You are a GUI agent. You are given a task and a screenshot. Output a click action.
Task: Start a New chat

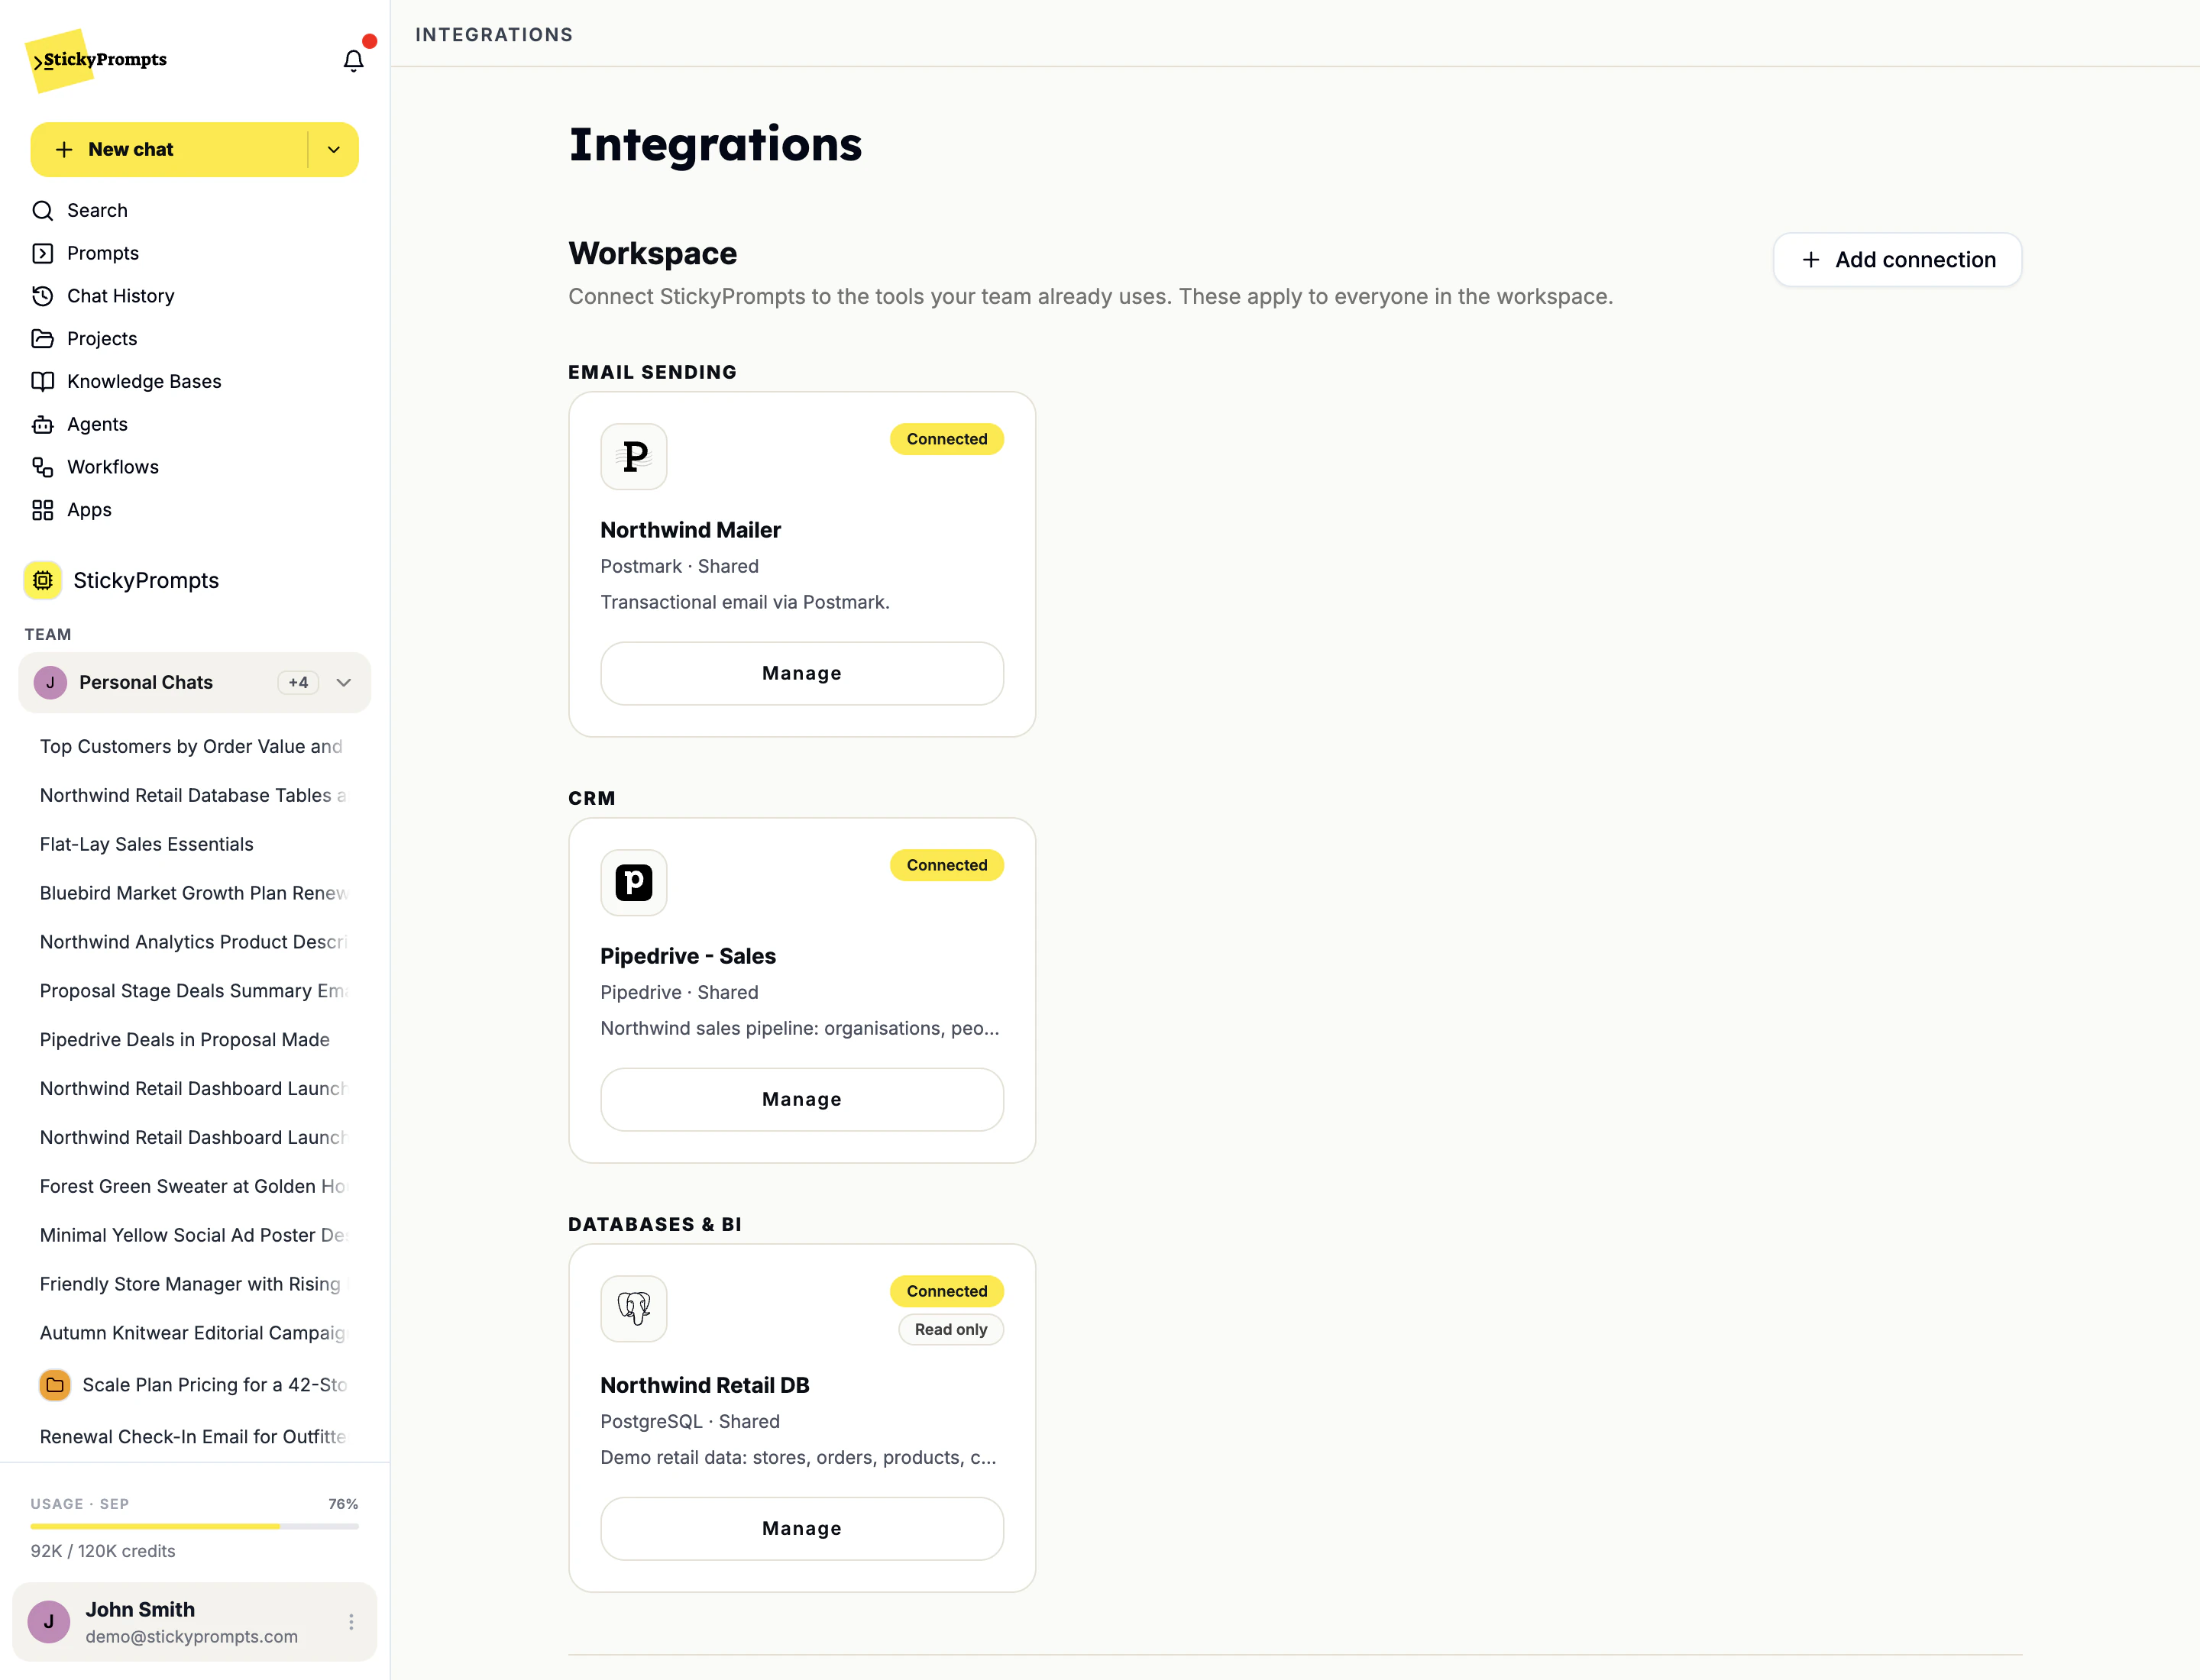(x=169, y=150)
